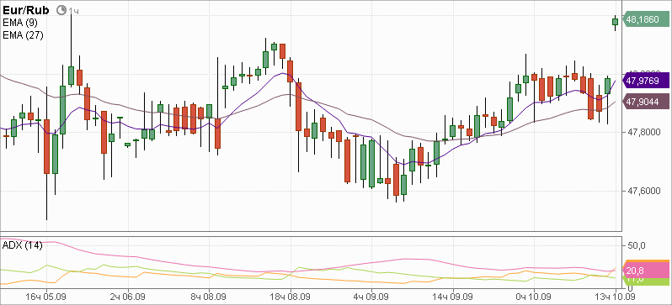
Task: Click the brown 47,9044 EMA value tag
Action: tap(645, 102)
